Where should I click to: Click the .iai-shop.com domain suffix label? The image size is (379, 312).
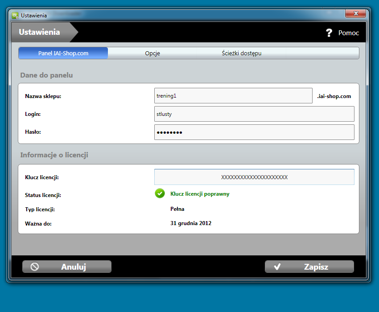334,96
